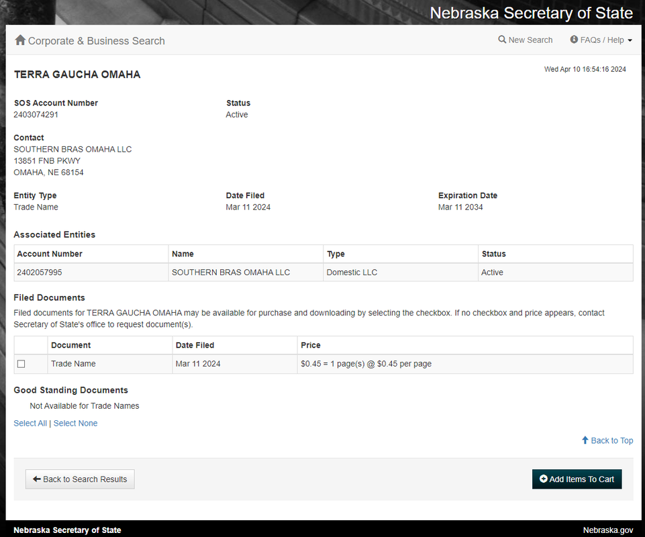Click the timestamp Wed Apr 10 16:54:16 2024
645x537 pixels.
tap(585, 69)
